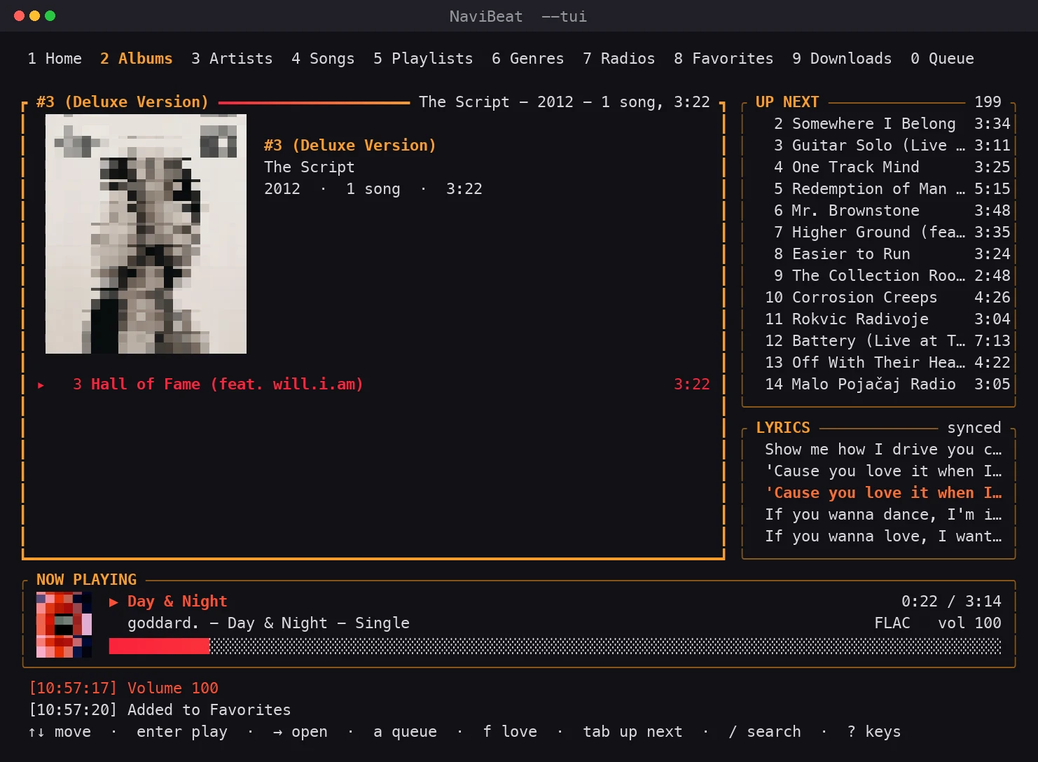This screenshot has height=762, width=1038.
Task: Switch to the Home tab
Action: [x=55, y=58]
